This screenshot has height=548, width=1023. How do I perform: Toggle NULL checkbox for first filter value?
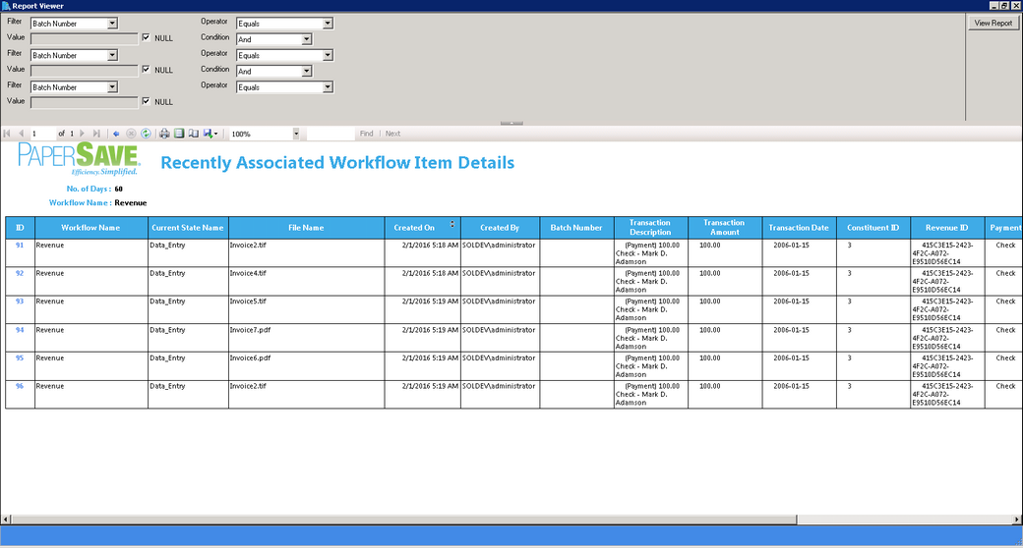click(x=147, y=37)
